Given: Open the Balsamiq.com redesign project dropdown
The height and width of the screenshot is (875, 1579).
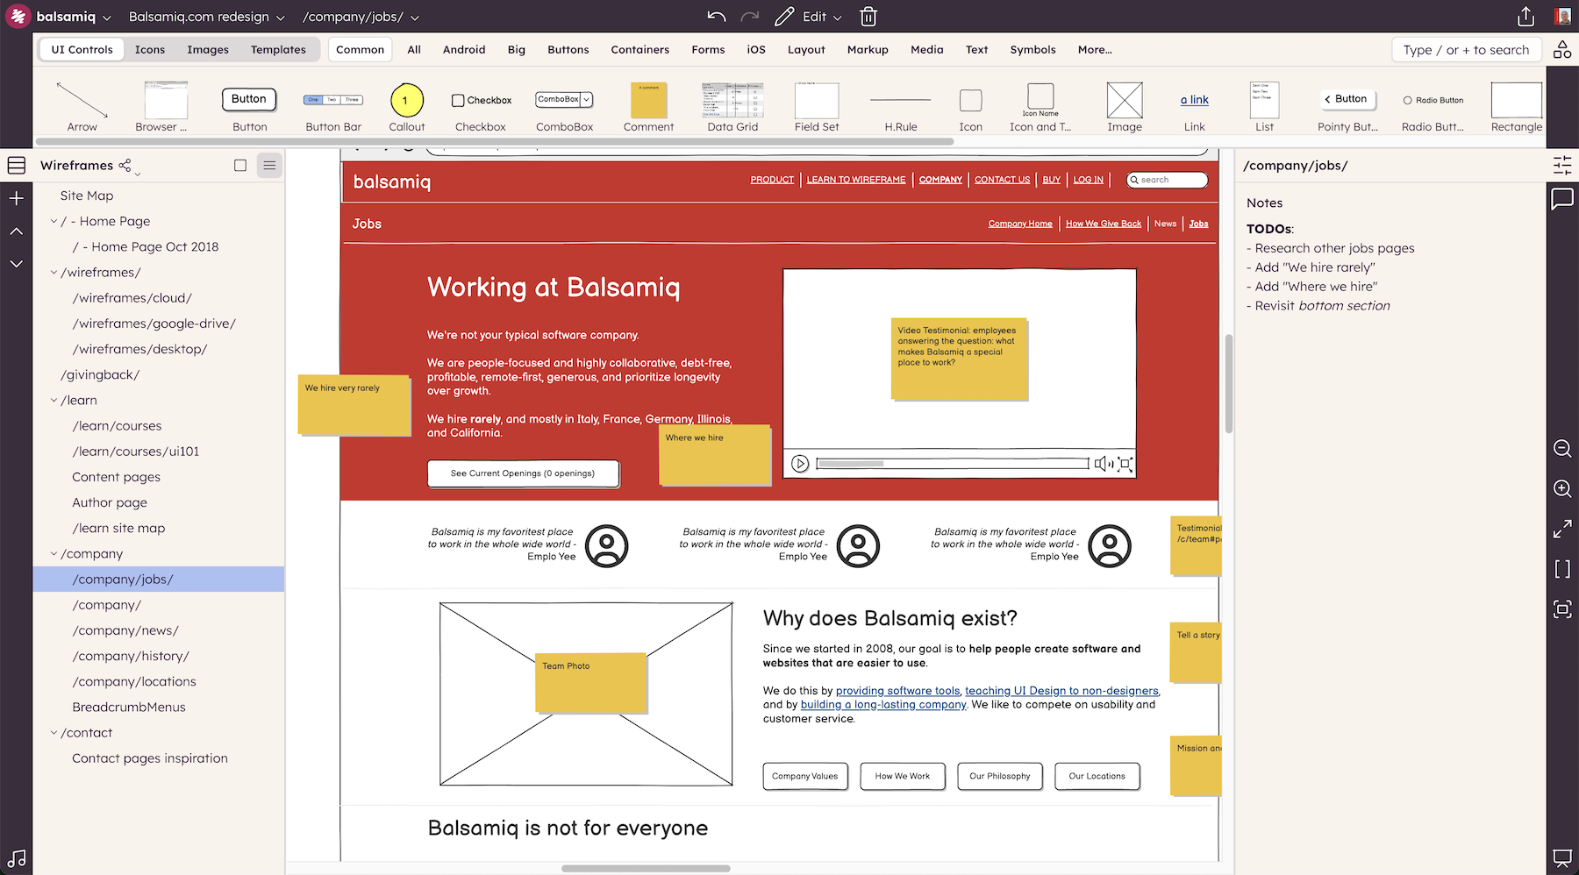Looking at the screenshot, I should pyautogui.click(x=206, y=17).
